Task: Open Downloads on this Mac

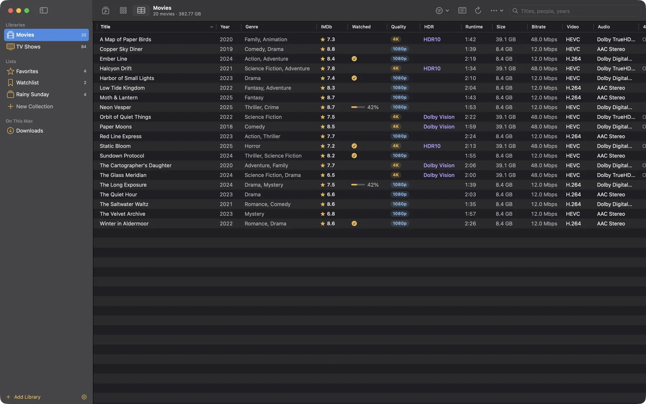Action: (46, 131)
